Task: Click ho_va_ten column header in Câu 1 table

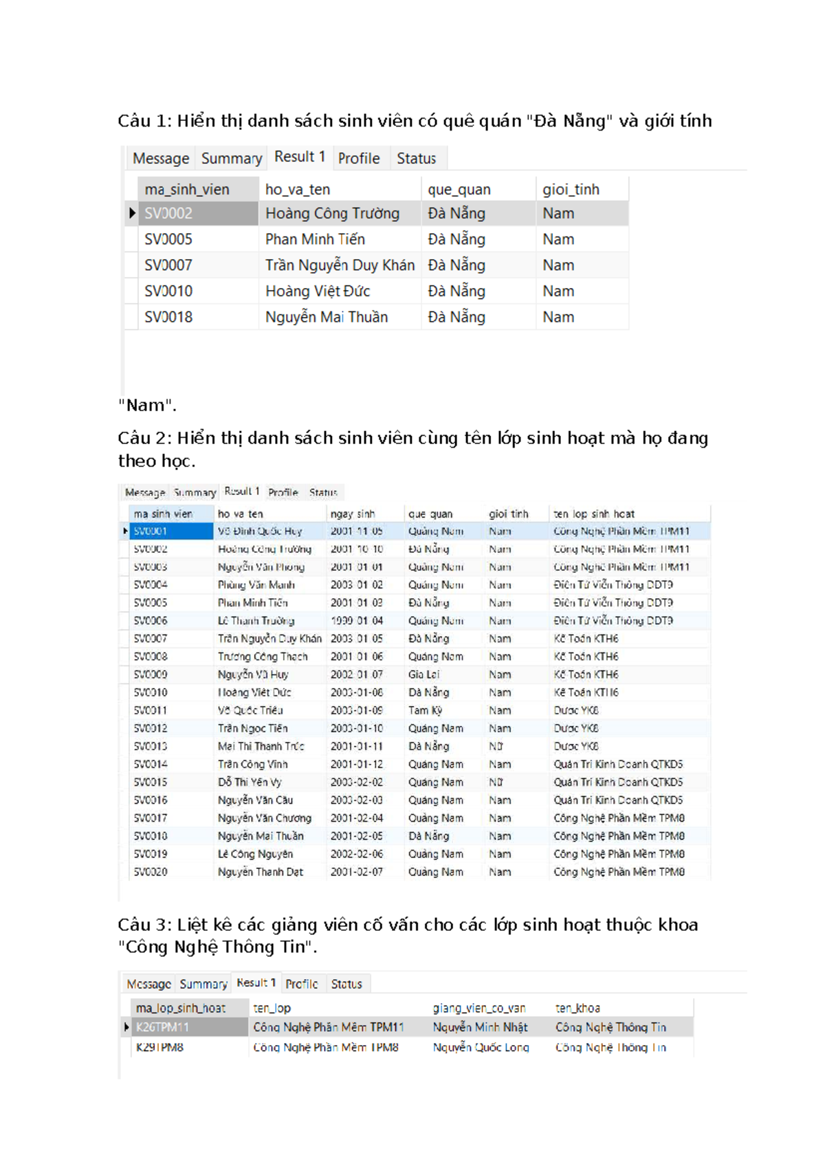Action: 340,189
